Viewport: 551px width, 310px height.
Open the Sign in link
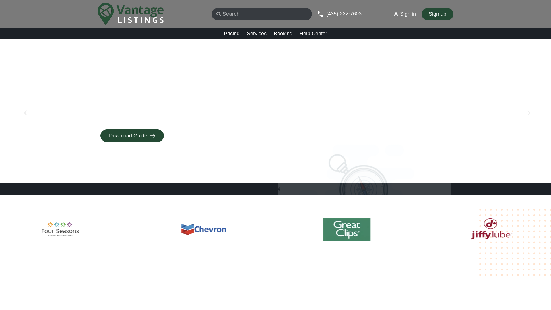click(405, 14)
